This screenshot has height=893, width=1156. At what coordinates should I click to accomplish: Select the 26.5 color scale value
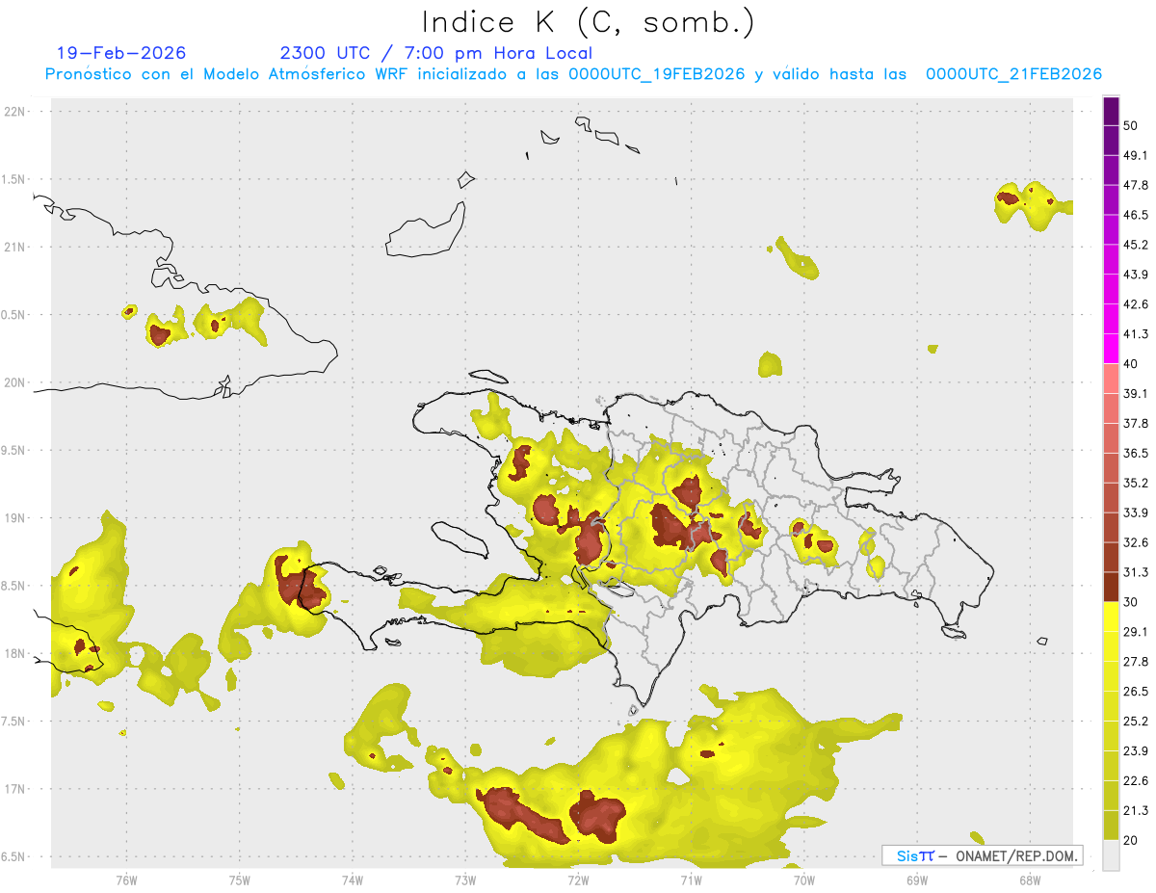[x=1136, y=692]
